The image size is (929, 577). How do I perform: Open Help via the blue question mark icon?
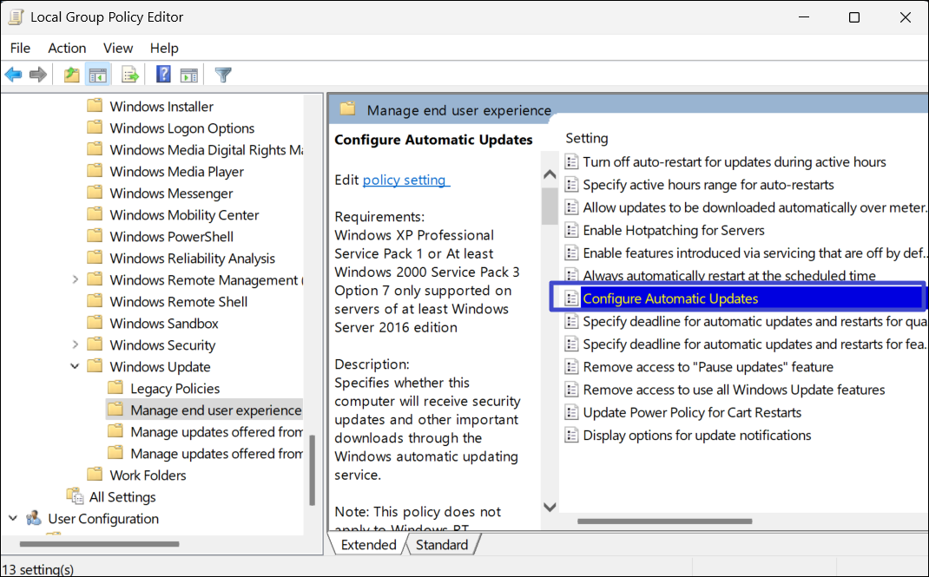pyautogui.click(x=163, y=75)
